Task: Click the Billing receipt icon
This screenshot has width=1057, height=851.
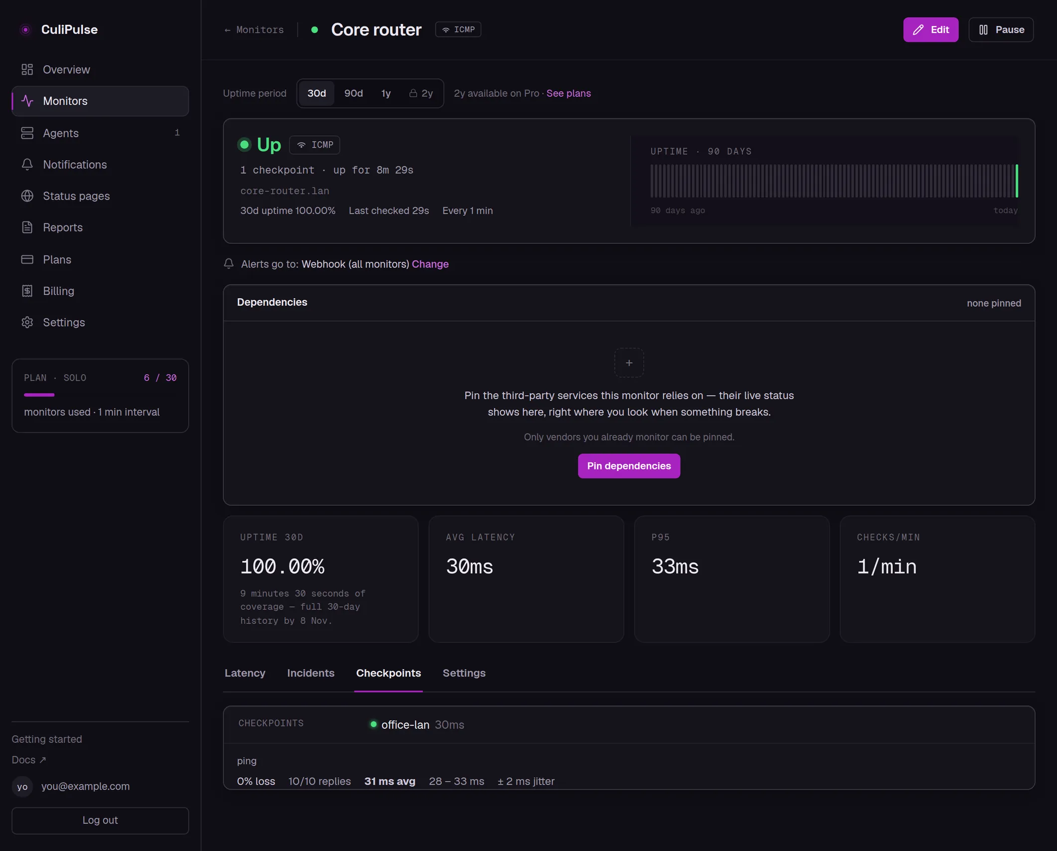Action: 27,291
